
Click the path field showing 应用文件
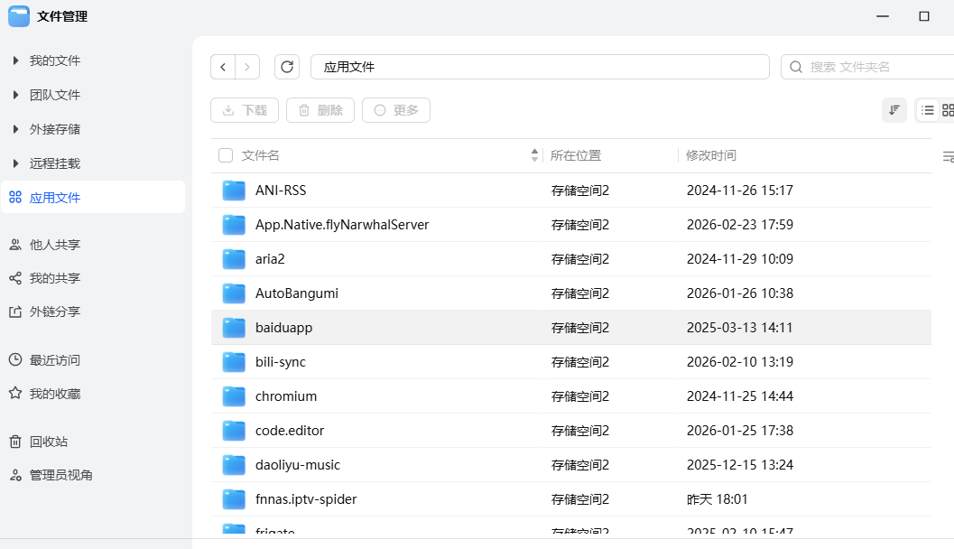(x=541, y=67)
